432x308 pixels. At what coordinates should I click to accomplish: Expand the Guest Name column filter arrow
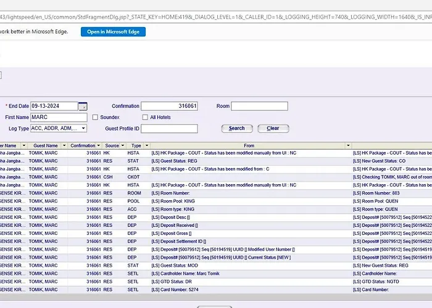click(64, 145)
